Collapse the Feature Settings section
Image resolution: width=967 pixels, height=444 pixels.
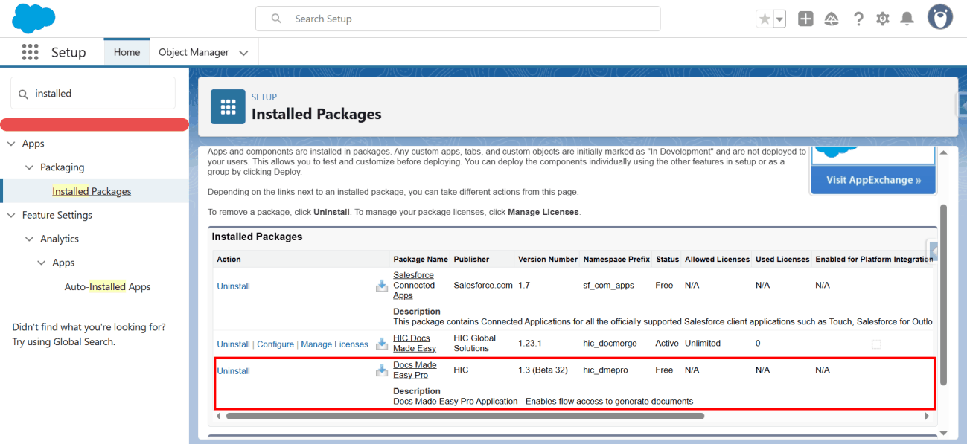point(11,215)
